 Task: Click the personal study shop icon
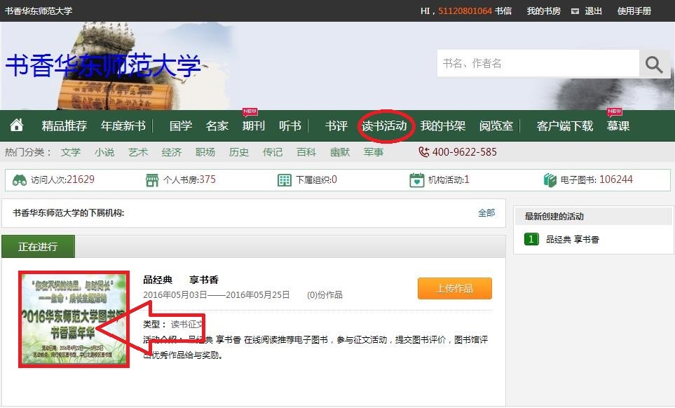point(152,180)
